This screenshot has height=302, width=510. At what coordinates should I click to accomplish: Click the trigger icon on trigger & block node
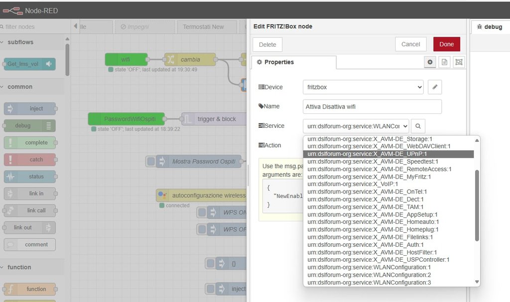(188, 119)
